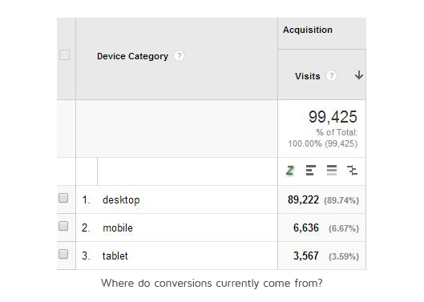424x302 pixels.
Task: Click the Z-shaped view icon above desktop visits
Action: [x=290, y=171]
